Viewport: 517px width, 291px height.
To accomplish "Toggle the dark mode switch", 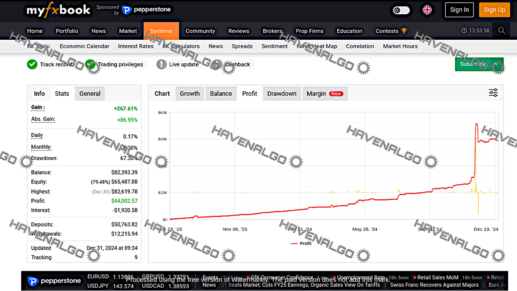I will 401,10.
